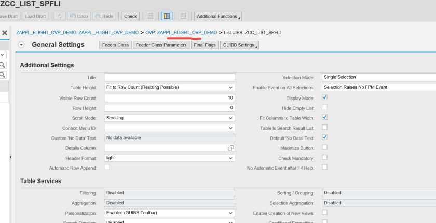Open the GUIBB Settings menu
The width and height of the screenshot is (436, 223).
[x=239, y=45]
